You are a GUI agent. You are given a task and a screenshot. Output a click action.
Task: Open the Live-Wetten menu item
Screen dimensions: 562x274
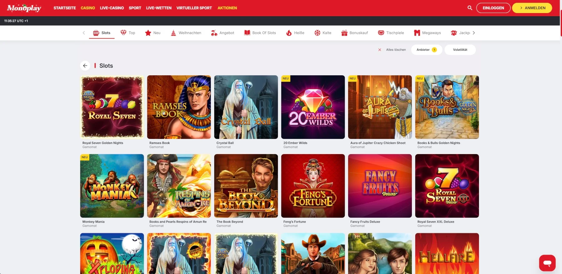point(159,8)
